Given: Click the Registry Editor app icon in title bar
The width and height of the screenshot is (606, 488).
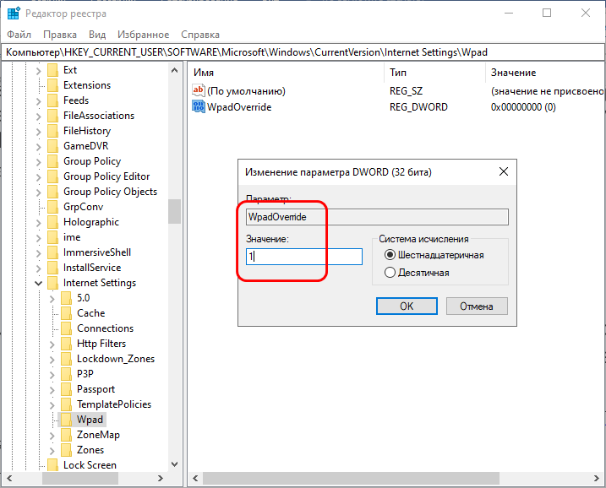Looking at the screenshot, I should [x=14, y=14].
